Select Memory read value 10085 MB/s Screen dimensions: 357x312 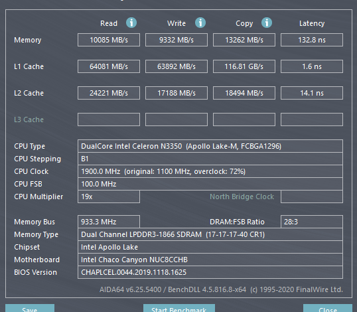(x=109, y=40)
